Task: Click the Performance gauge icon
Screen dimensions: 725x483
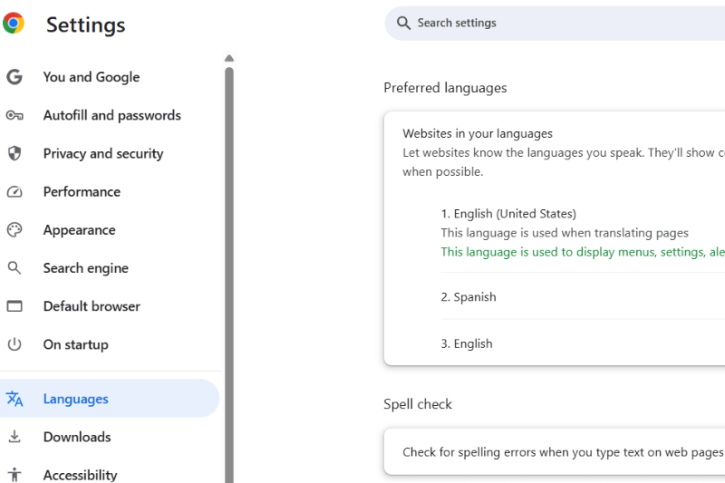Action: 14,191
